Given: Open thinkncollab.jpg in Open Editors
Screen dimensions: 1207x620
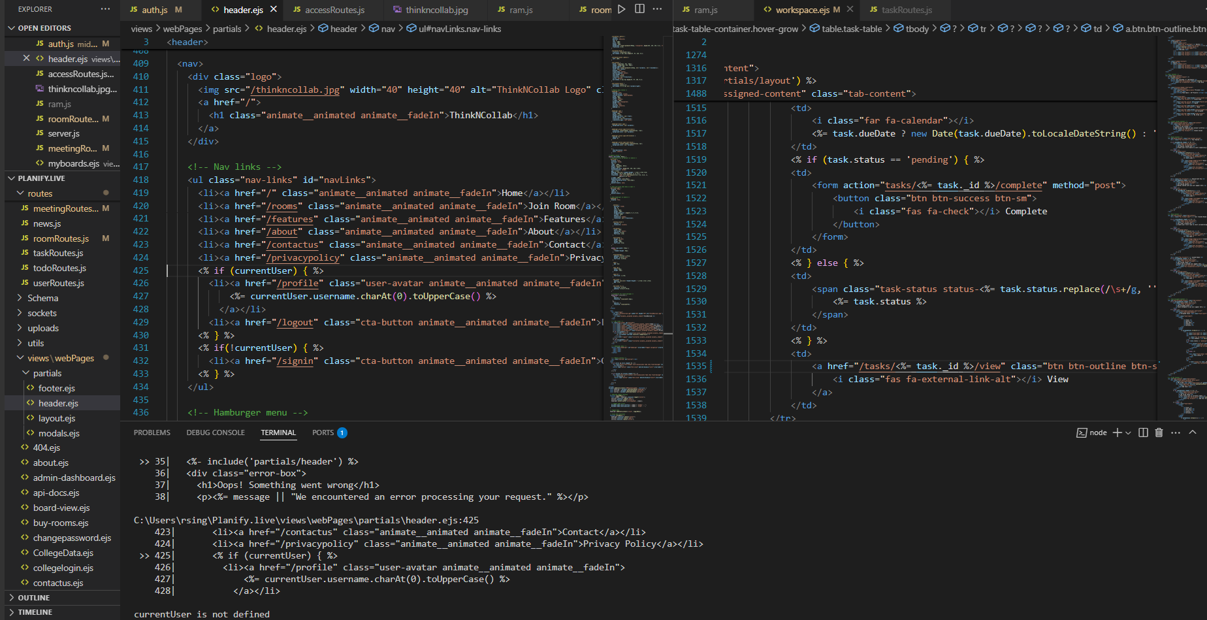Looking at the screenshot, I should tap(63, 89).
